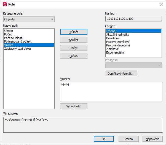The height and width of the screenshot is (145, 166).
Task: Select Pojmenovaný objekt field name
Action: point(18,41)
